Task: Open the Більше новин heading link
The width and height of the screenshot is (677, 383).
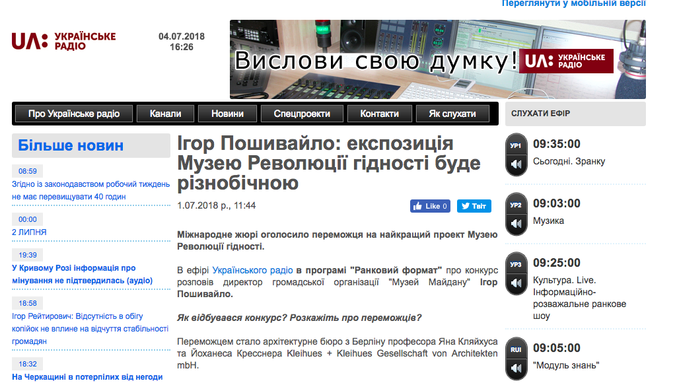Action: (71, 145)
